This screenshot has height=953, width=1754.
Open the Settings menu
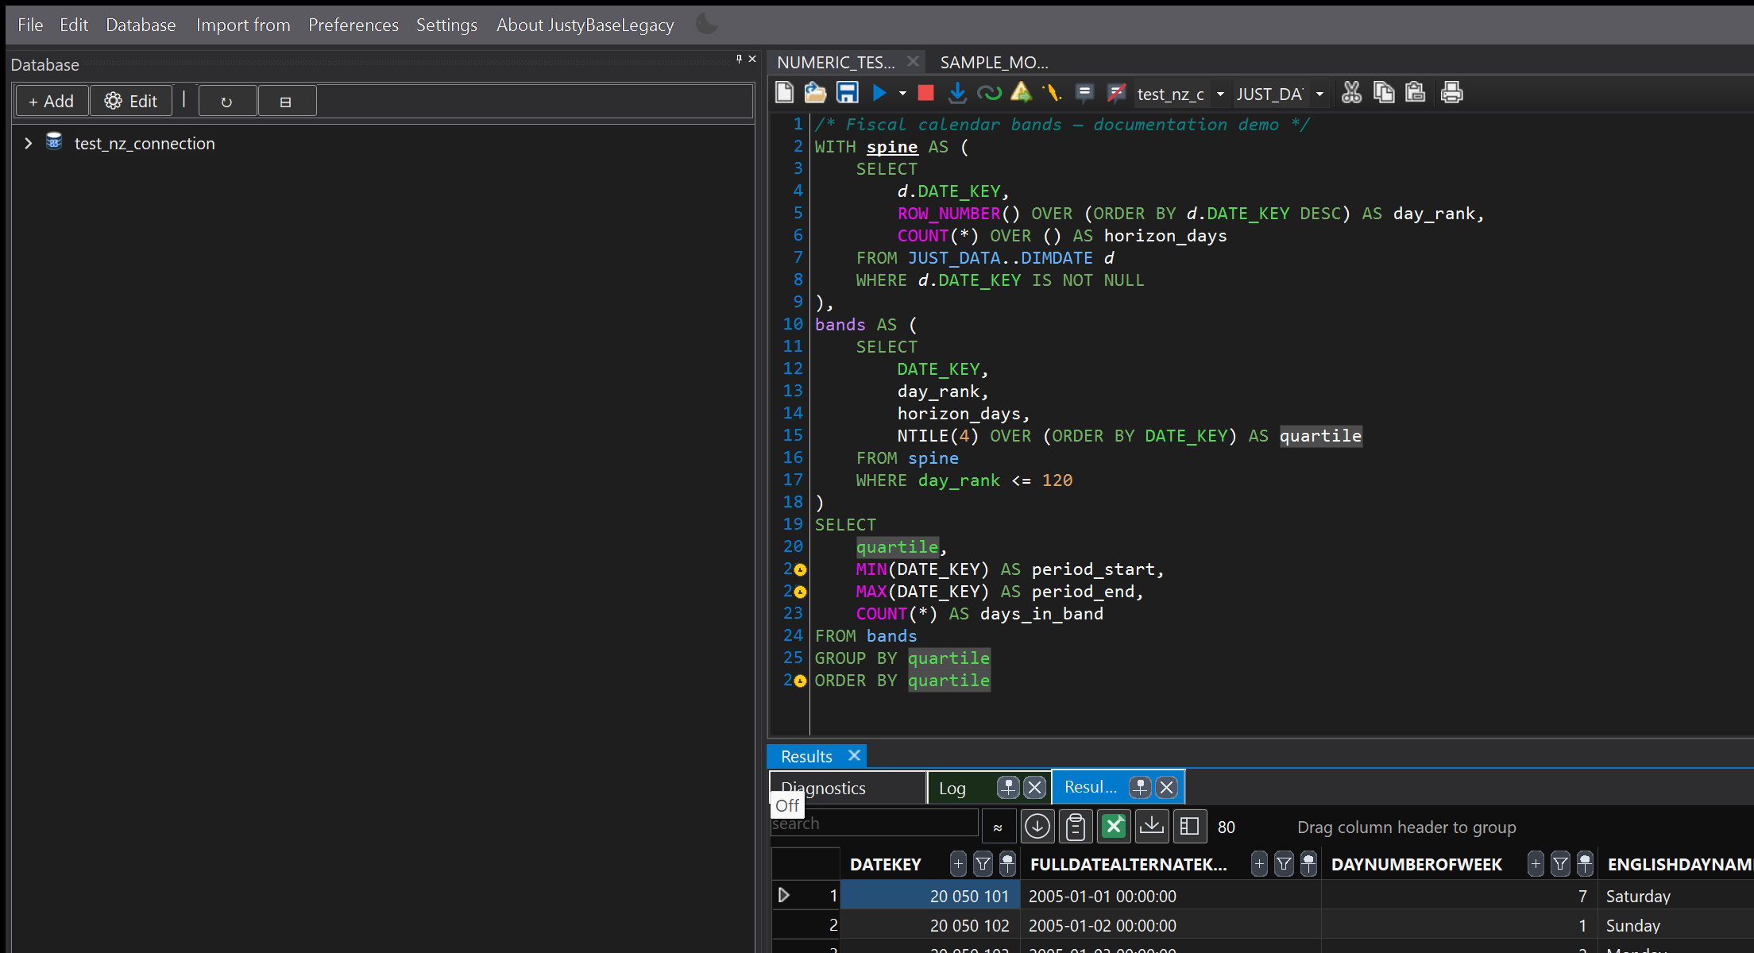click(x=446, y=25)
